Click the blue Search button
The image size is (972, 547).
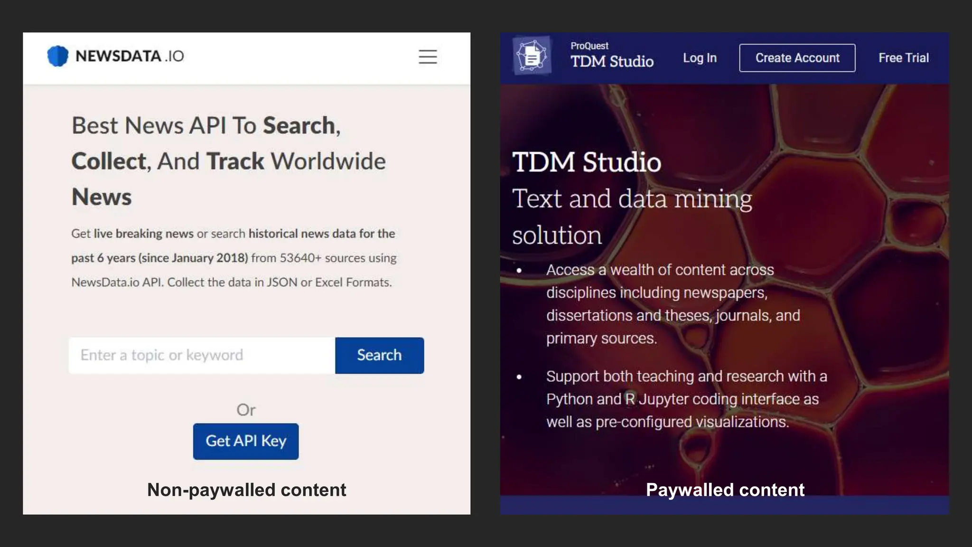pos(379,355)
